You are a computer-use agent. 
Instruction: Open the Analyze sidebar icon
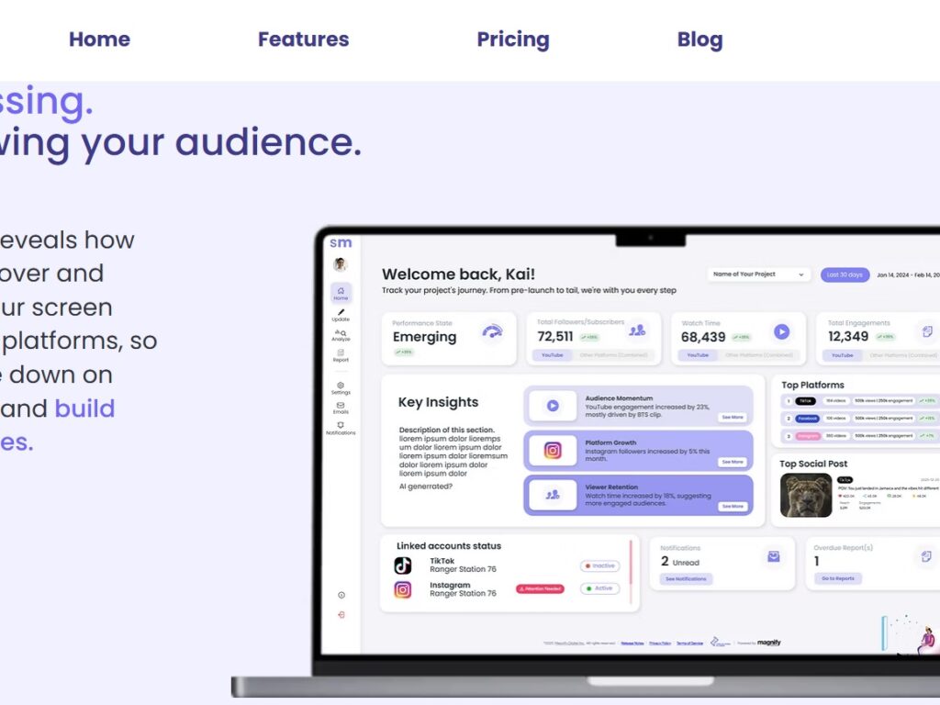[x=341, y=335]
